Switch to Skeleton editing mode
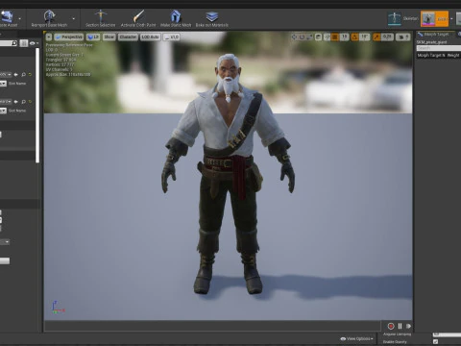This screenshot has height=346, width=461. [x=402, y=18]
